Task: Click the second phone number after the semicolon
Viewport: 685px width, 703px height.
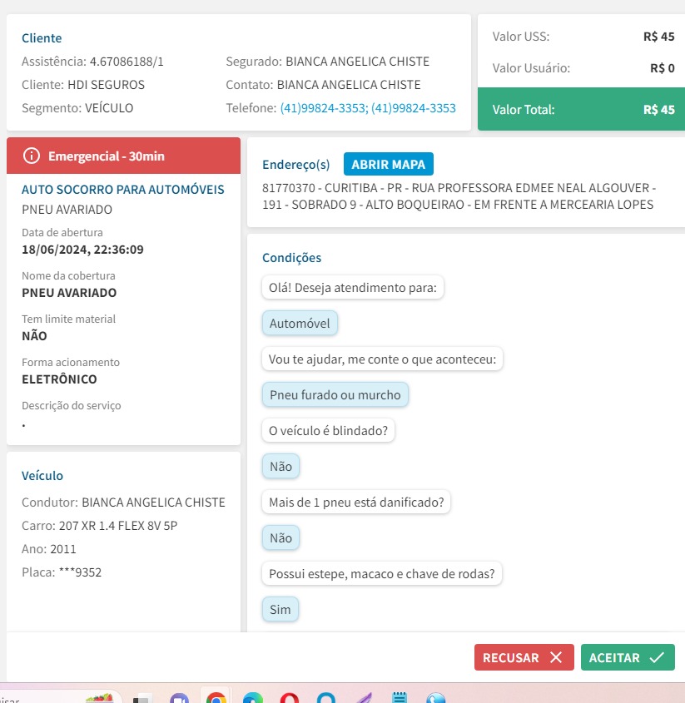Action: 414,108
